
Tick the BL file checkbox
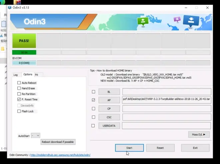(x=93, y=92)
